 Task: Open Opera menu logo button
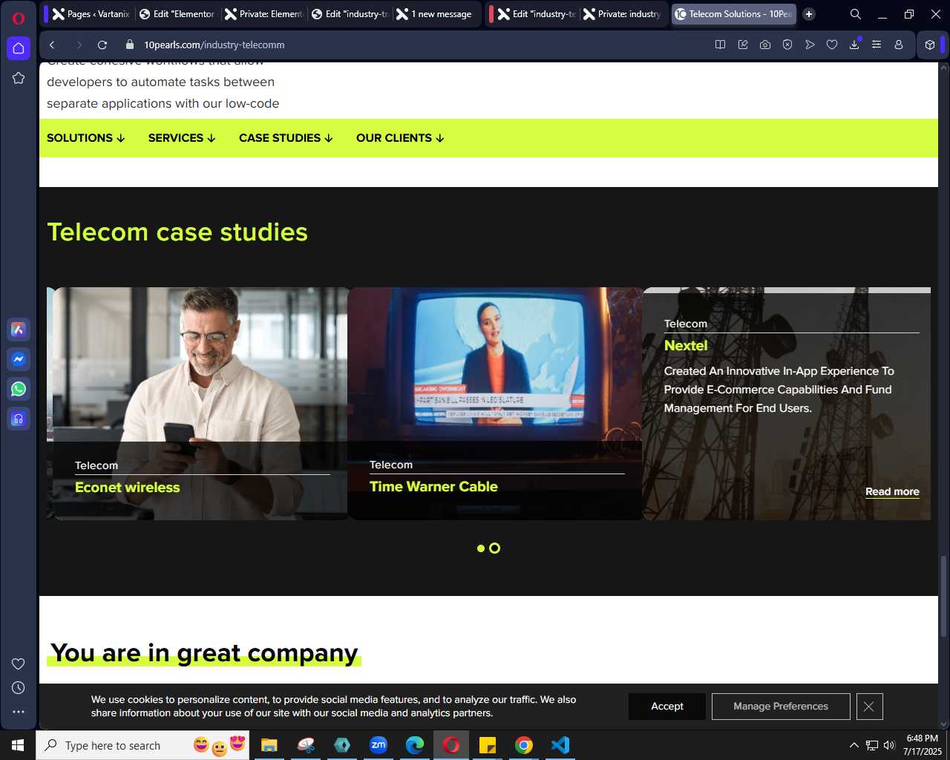pos(19,19)
